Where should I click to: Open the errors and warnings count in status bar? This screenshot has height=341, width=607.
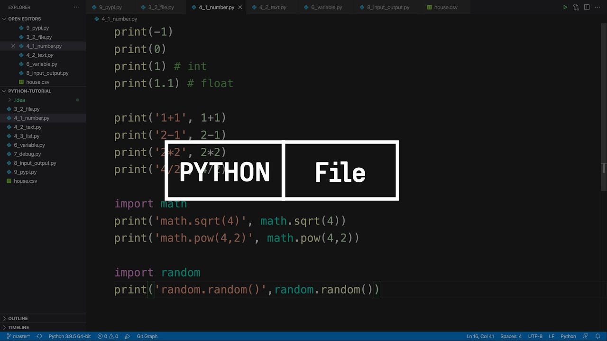pyautogui.click(x=108, y=336)
